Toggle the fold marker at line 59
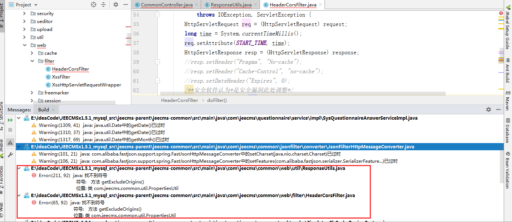Viewport: 512px width, 222px height. click(x=157, y=62)
